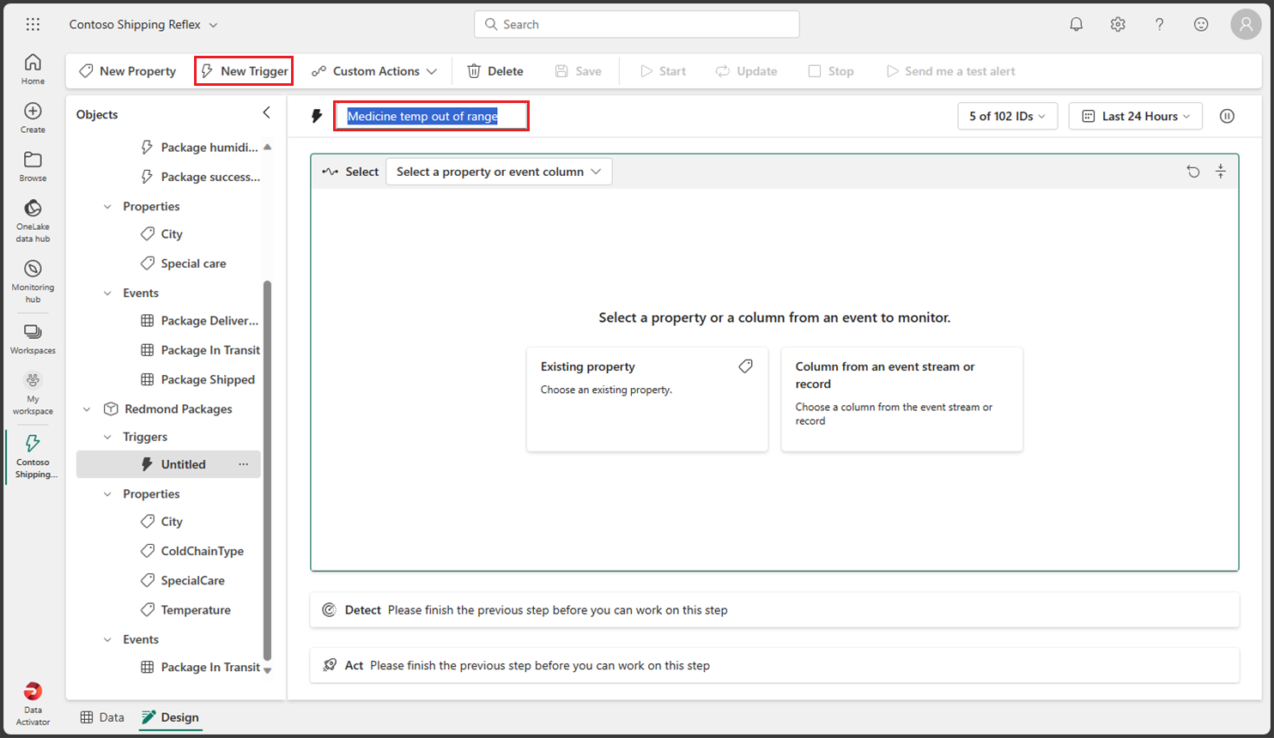This screenshot has width=1274, height=738.
Task: Open the notifications bell
Action: [x=1076, y=24]
